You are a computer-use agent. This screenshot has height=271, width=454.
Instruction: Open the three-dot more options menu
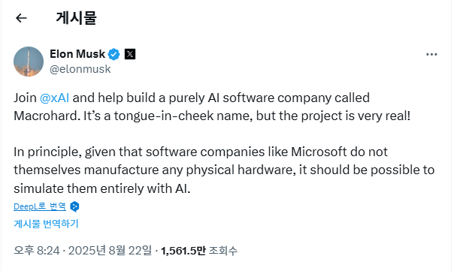[431, 54]
